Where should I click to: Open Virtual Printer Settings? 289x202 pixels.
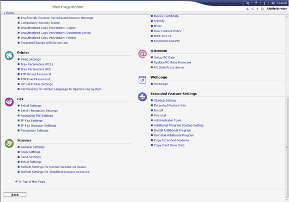click(x=37, y=84)
